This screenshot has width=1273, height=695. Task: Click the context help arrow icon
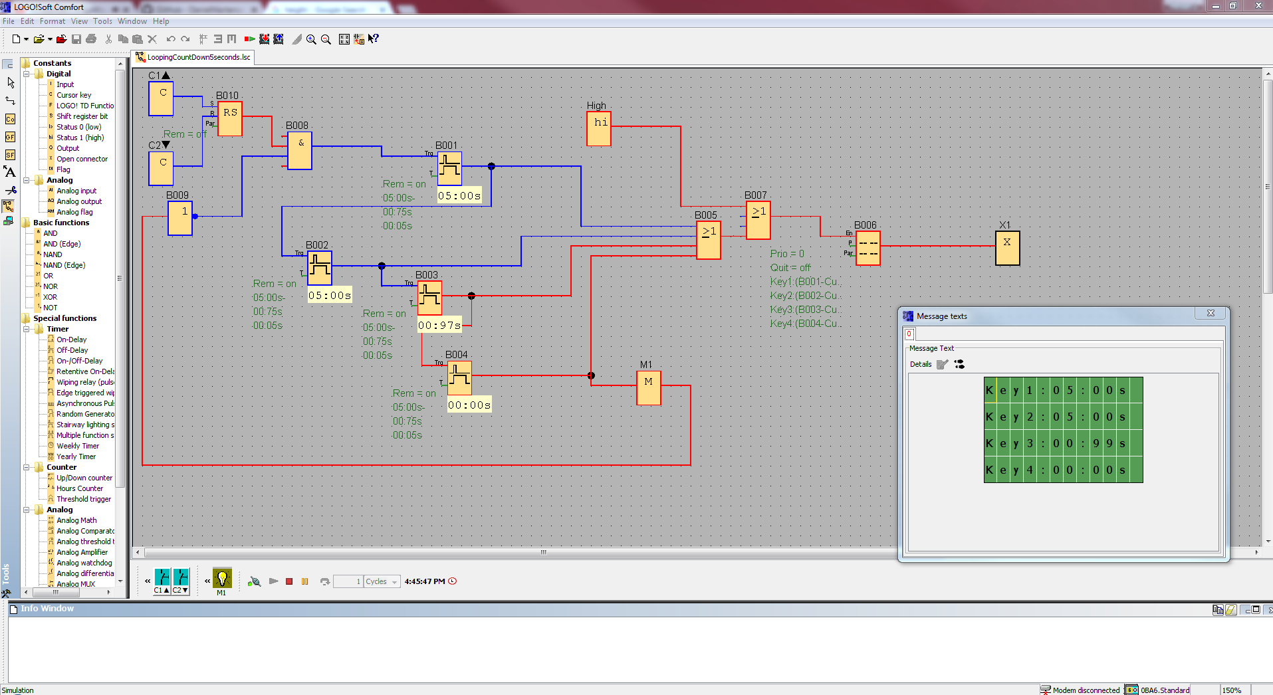tap(374, 39)
